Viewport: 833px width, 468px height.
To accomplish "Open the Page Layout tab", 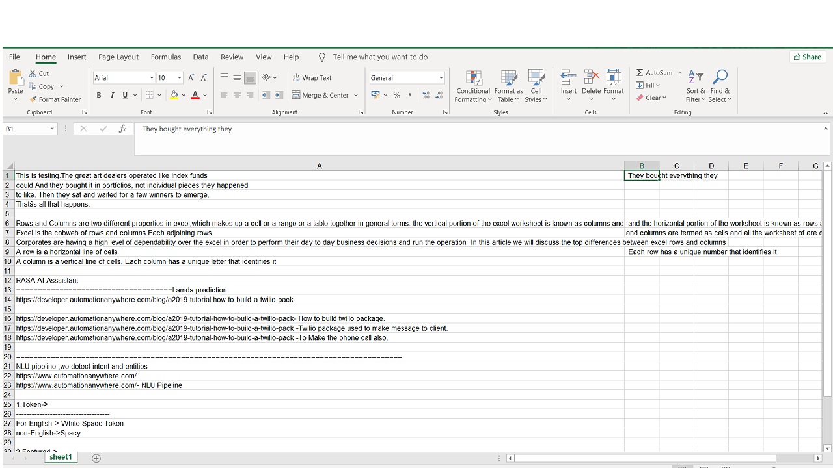I will pyautogui.click(x=118, y=57).
